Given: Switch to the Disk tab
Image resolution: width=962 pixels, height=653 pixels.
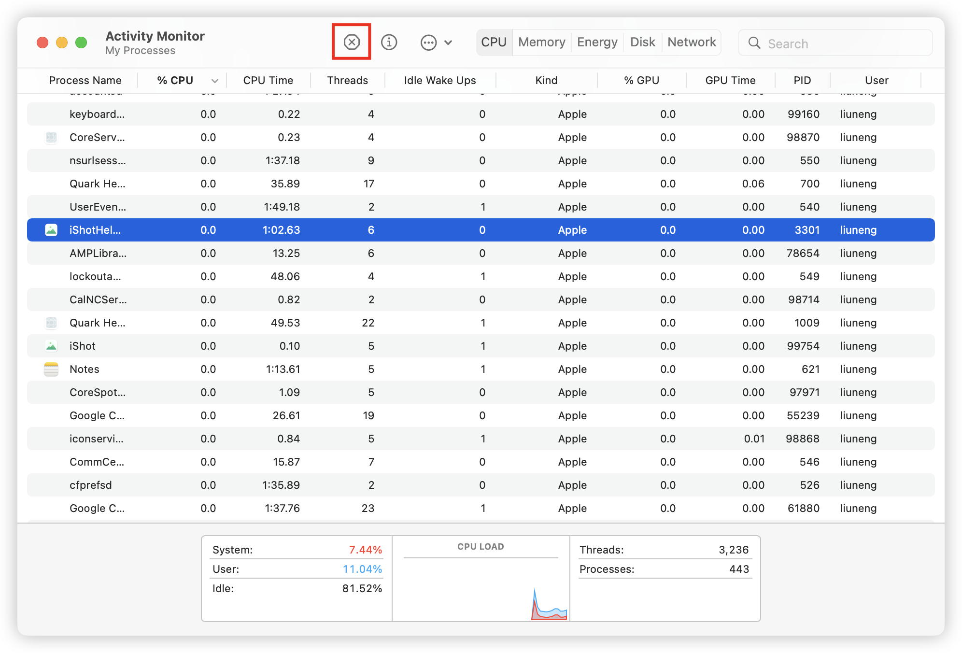Looking at the screenshot, I should pyautogui.click(x=642, y=42).
